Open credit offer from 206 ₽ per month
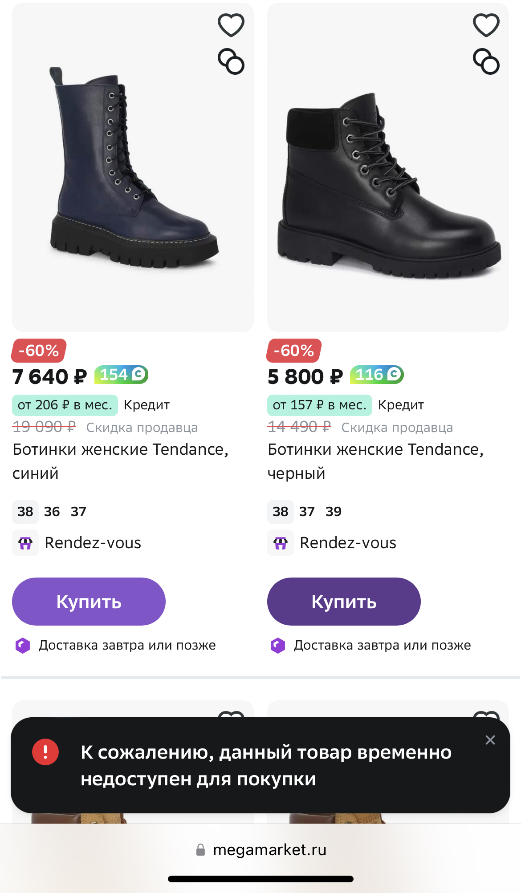 (x=65, y=405)
